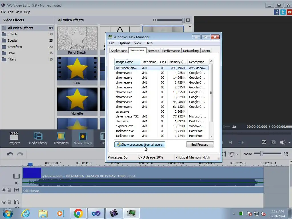Click the next frame playback button
The height and width of the screenshot is (219, 292).
(x=230, y=143)
